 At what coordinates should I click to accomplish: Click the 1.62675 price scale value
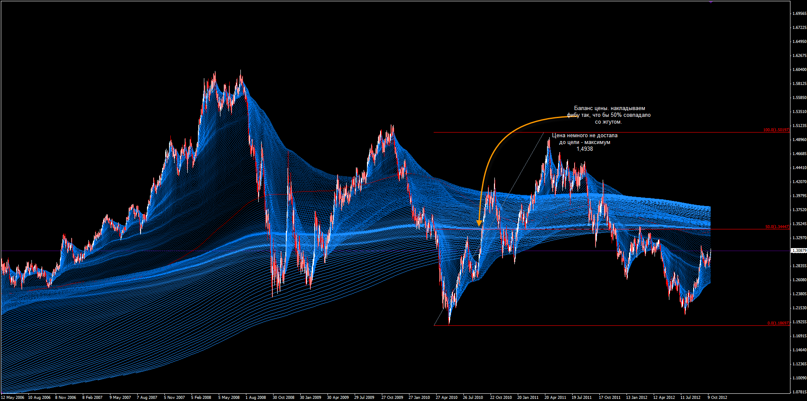tap(799, 56)
